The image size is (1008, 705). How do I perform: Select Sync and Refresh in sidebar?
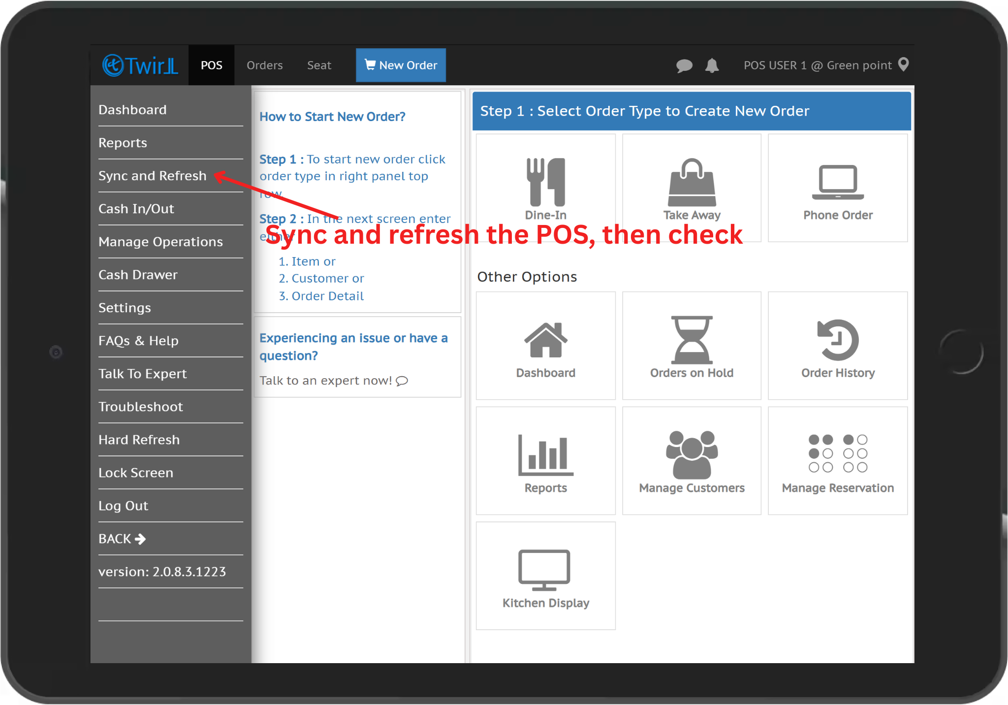pos(152,176)
